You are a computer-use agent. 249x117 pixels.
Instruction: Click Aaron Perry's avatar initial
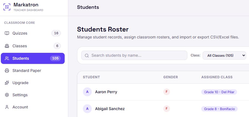[87, 92]
